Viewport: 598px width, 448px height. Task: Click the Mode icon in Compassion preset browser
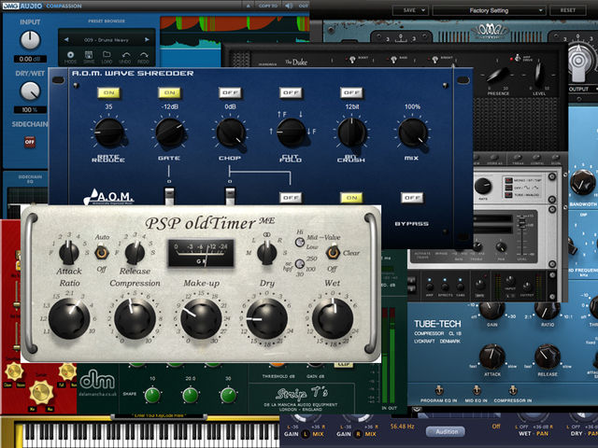70,55
